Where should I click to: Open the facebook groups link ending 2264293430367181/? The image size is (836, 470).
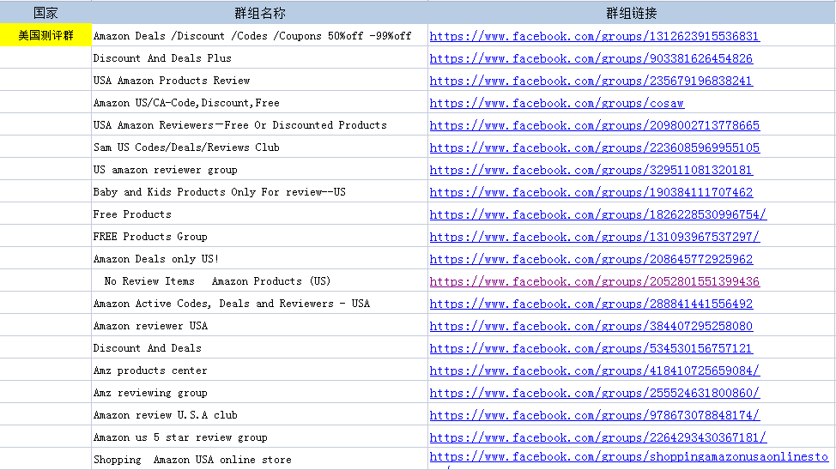pyautogui.click(x=598, y=437)
